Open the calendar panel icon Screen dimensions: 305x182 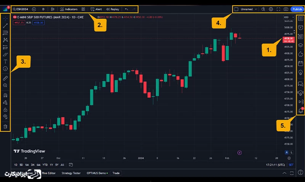300,63
